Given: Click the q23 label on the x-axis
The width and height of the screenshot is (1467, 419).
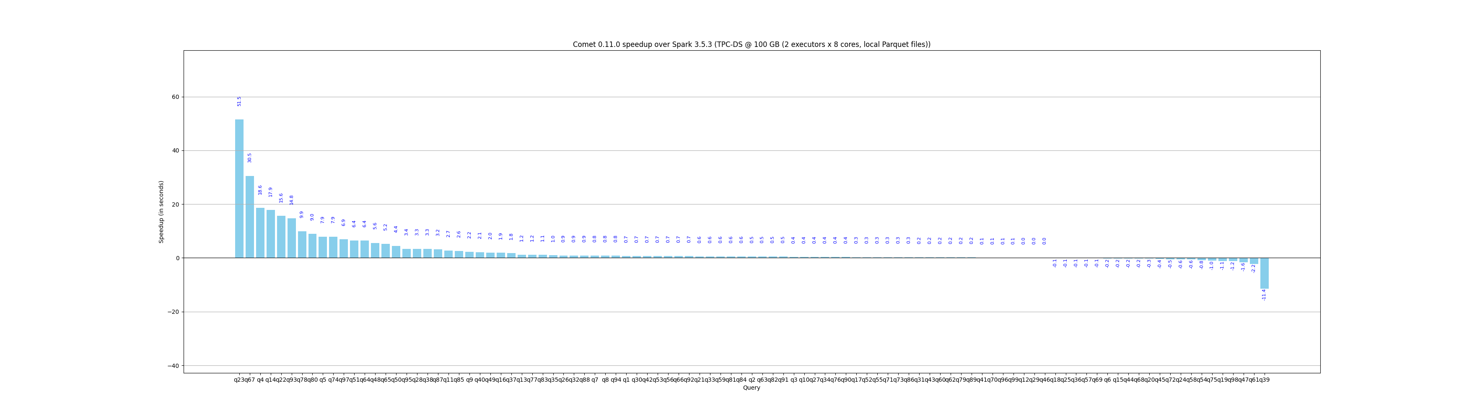Looking at the screenshot, I should (x=239, y=380).
